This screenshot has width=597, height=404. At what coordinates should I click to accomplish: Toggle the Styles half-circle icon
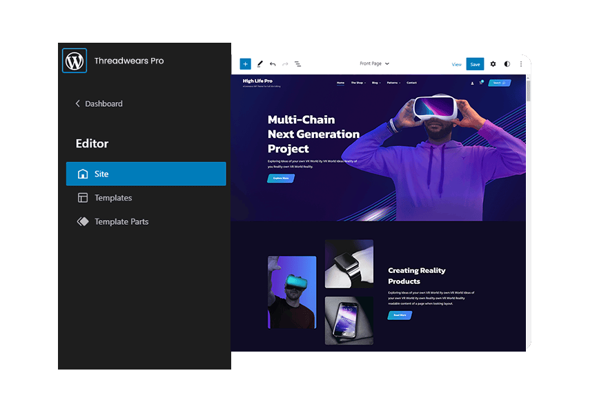click(507, 64)
